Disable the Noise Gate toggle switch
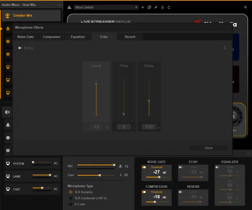The height and width of the screenshot is (210, 252). (x=144, y=167)
